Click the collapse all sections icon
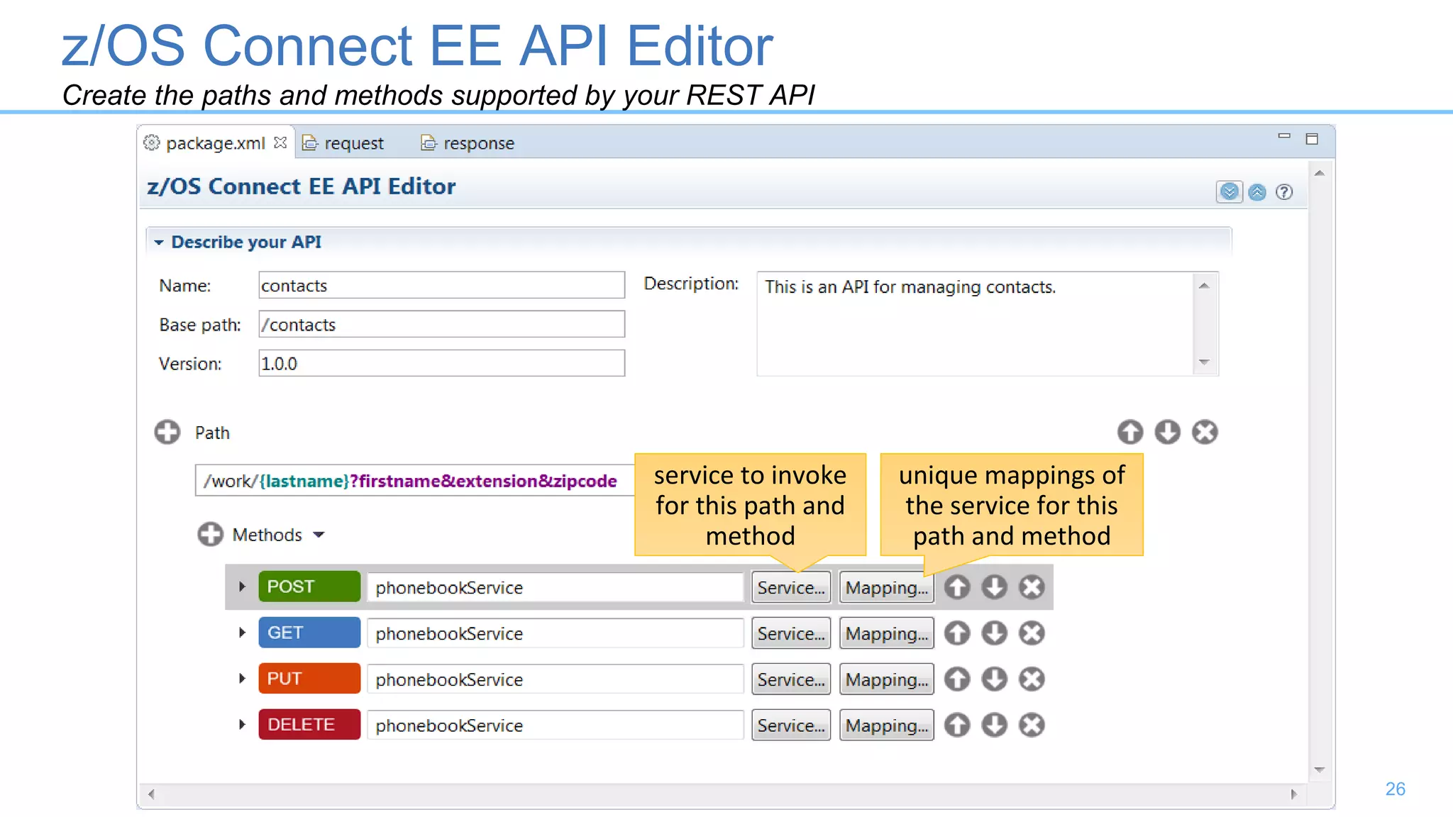 tap(1257, 191)
